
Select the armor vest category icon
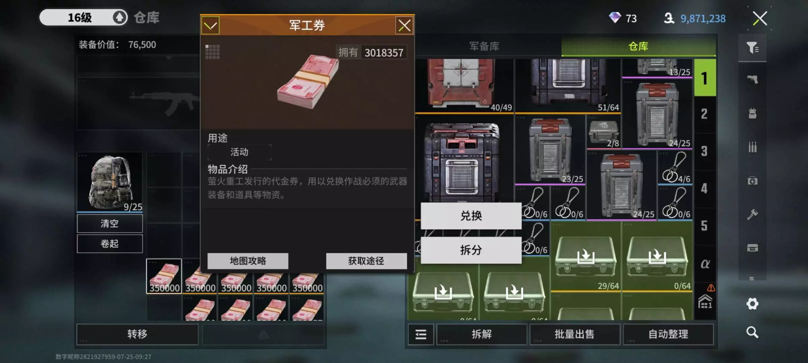click(752, 113)
